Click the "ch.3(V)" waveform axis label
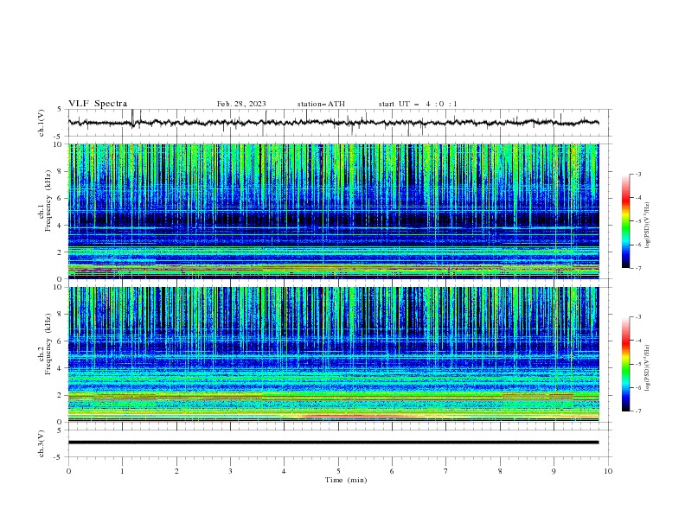This screenshot has width=685, height=529. pyautogui.click(x=42, y=443)
